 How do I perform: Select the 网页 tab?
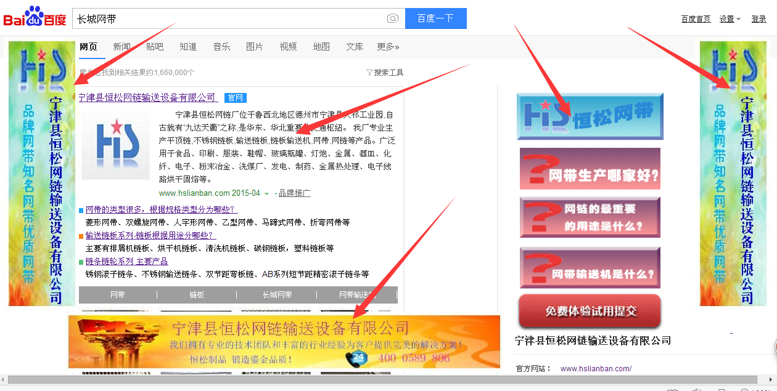click(x=88, y=47)
